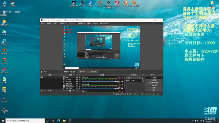Toggle lock of 今日目标 source

tap(80, 80)
